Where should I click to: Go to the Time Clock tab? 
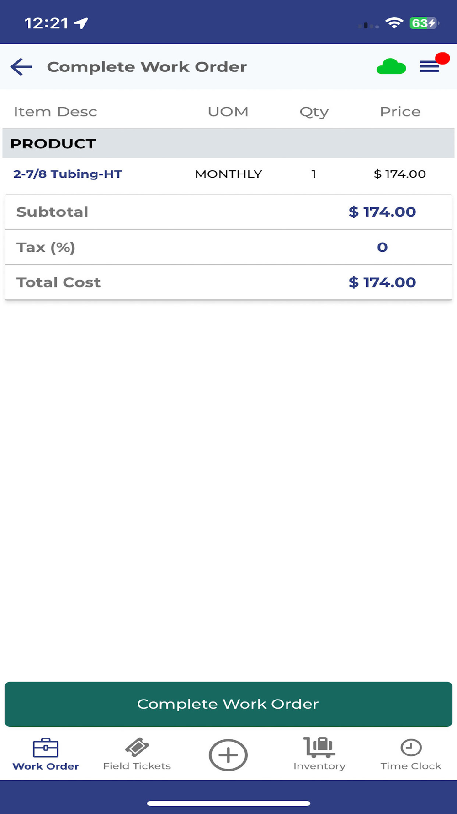tap(411, 754)
